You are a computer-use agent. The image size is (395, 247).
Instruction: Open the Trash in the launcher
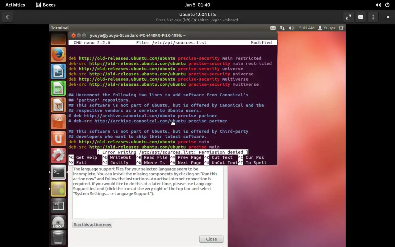[58, 238]
